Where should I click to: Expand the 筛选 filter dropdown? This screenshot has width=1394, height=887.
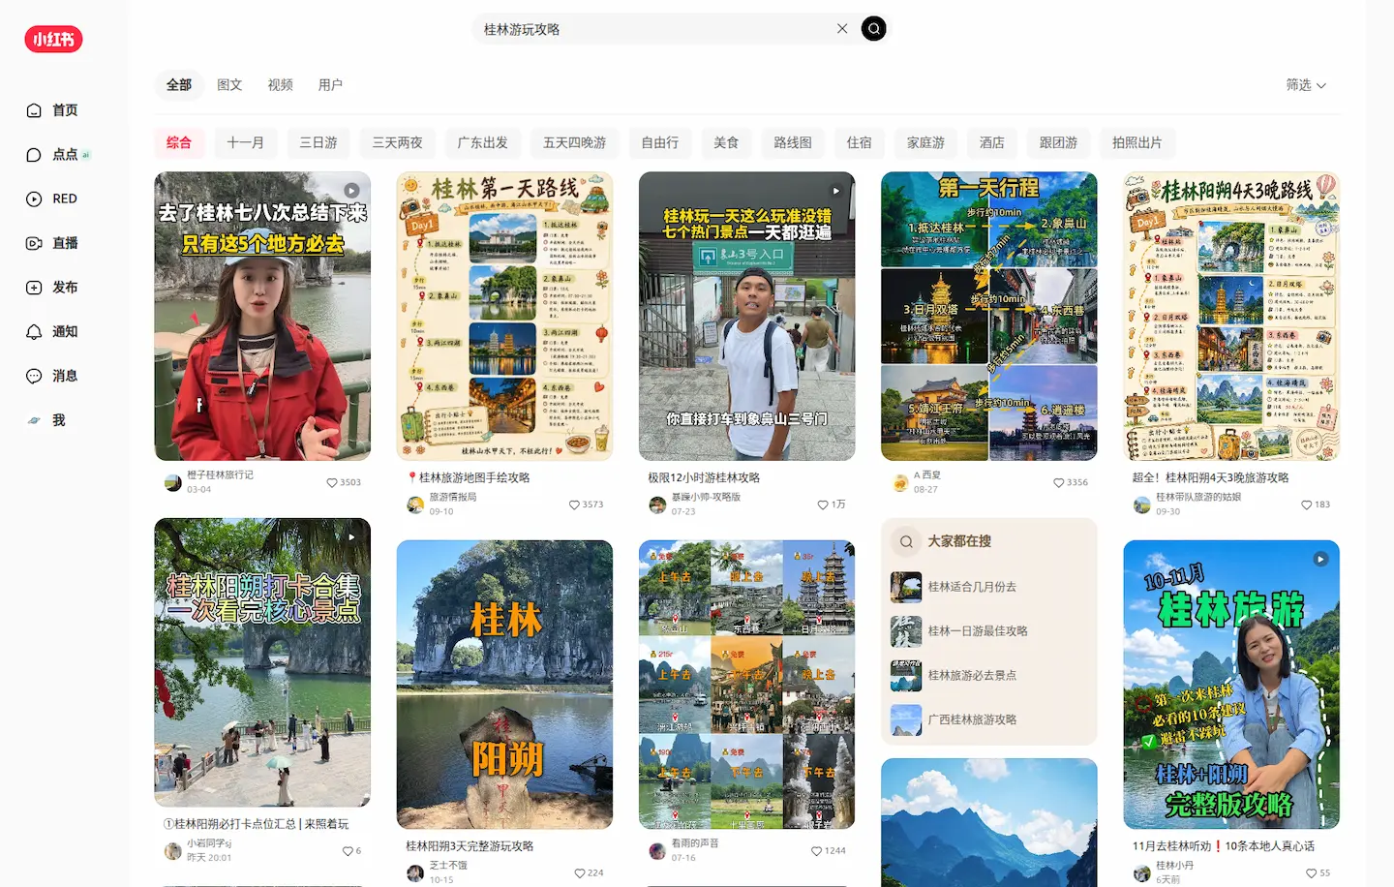1306,85
